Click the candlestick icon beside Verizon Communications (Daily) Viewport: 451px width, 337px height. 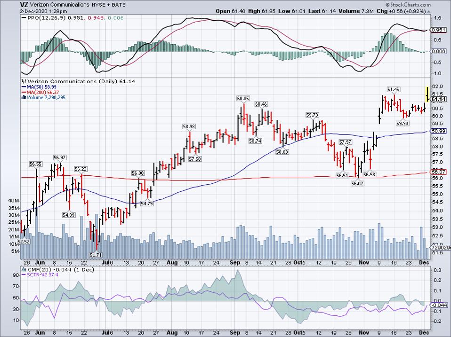click(x=24, y=81)
